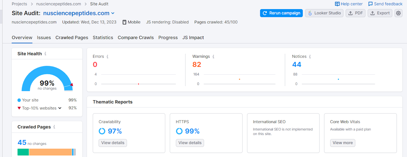Expand the nusciencepeptides.com project dropdown
The image size is (407, 157).
click(113, 13)
